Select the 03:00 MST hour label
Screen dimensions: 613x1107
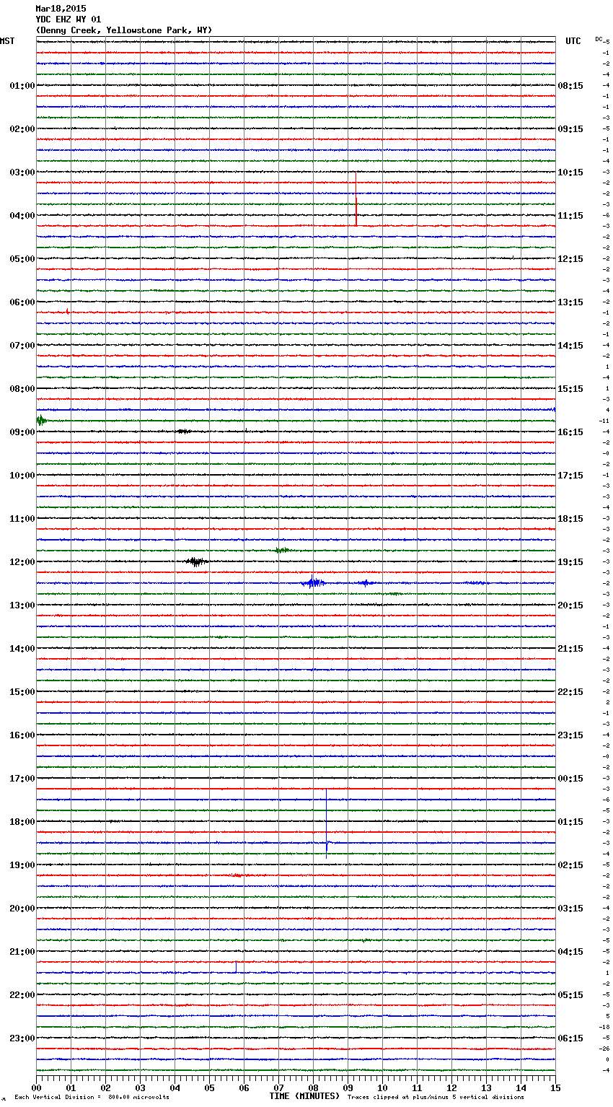coord(22,172)
